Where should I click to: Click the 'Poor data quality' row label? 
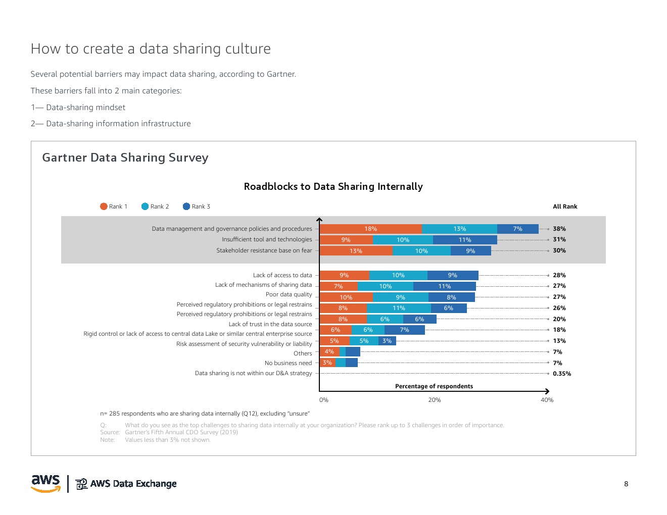pos(289,294)
